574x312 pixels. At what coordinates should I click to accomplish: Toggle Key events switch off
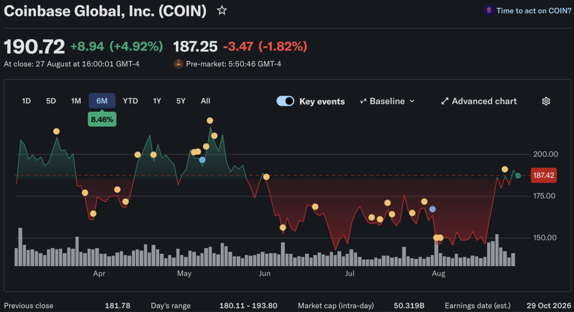[x=285, y=101]
